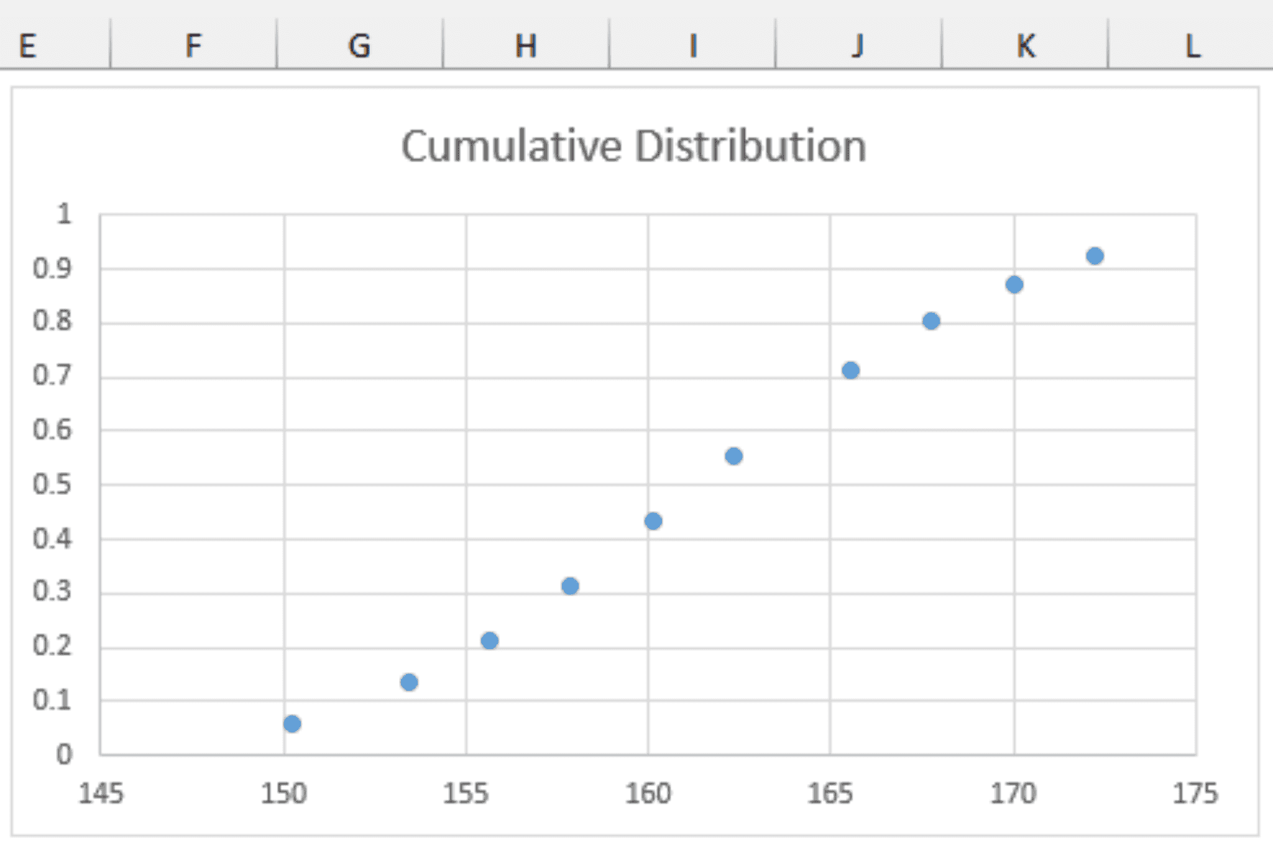Viewport: 1273px width, 850px height.
Task: Select the lowest data point near 150
Action: point(292,724)
